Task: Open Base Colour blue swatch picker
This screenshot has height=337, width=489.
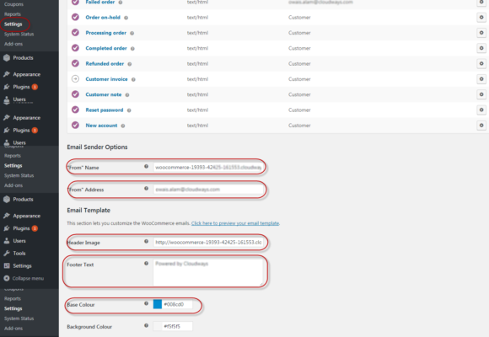Action: pyautogui.click(x=158, y=304)
